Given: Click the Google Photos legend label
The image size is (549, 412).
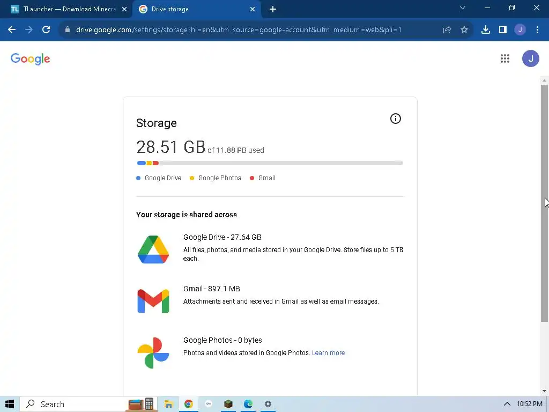Looking at the screenshot, I should click(x=219, y=178).
